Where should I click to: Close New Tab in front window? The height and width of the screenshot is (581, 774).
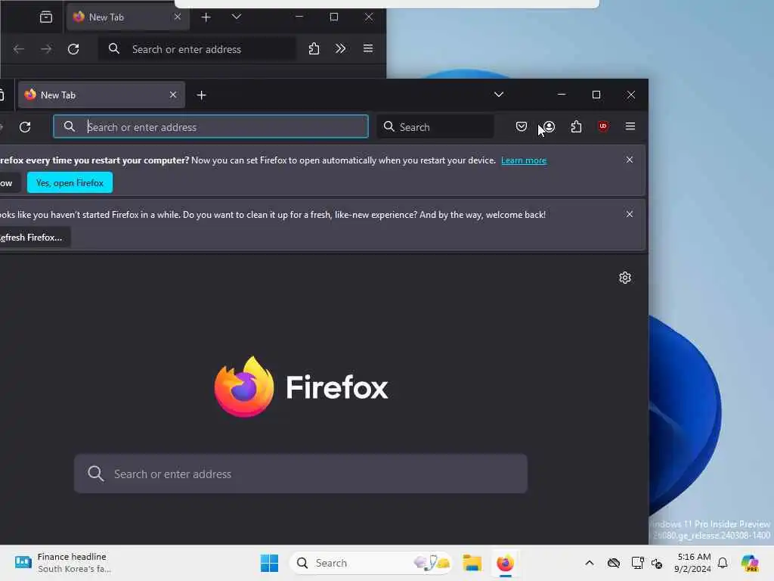(173, 95)
